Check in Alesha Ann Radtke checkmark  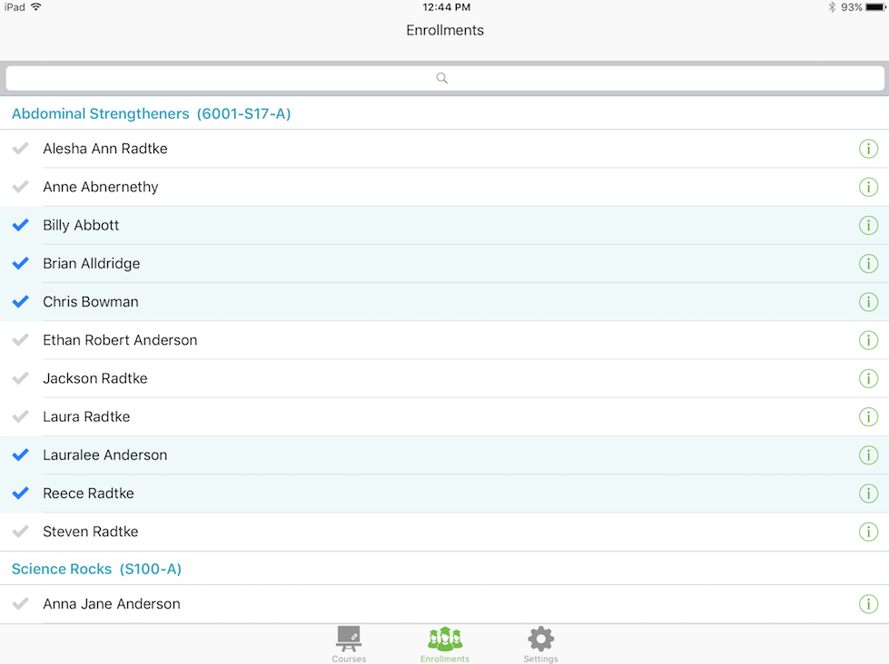(x=20, y=149)
